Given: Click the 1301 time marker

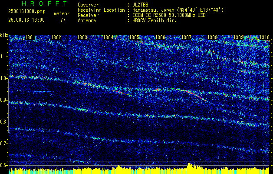Looking at the screenshot, I should click(x=30, y=37).
